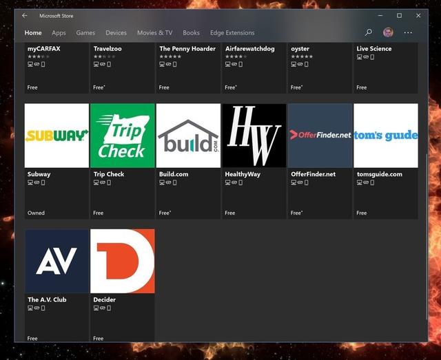Open the Devices tab
This screenshot has width=441, height=360.
point(116,32)
